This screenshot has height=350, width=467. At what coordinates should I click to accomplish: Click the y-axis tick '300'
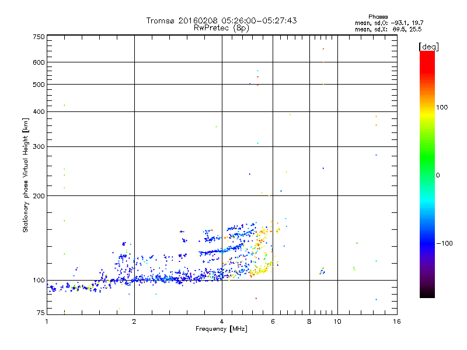click(x=39, y=147)
